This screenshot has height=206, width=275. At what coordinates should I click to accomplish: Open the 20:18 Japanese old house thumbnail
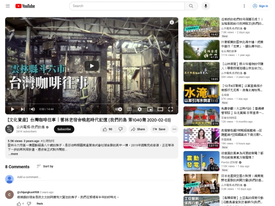pyautogui.click(x=201, y=184)
